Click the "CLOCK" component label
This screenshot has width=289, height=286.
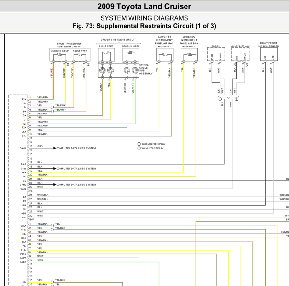click(216, 46)
